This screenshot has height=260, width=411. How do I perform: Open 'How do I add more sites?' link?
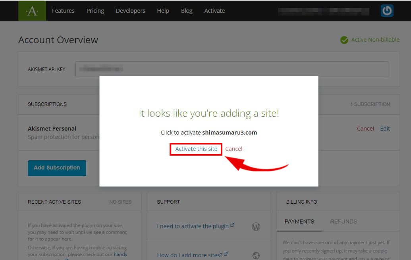click(x=192, y=255)
